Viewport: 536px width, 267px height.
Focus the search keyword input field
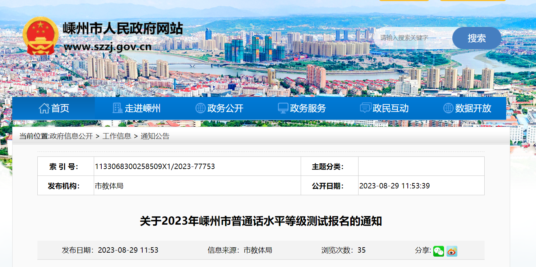click(x=413, y=38)
